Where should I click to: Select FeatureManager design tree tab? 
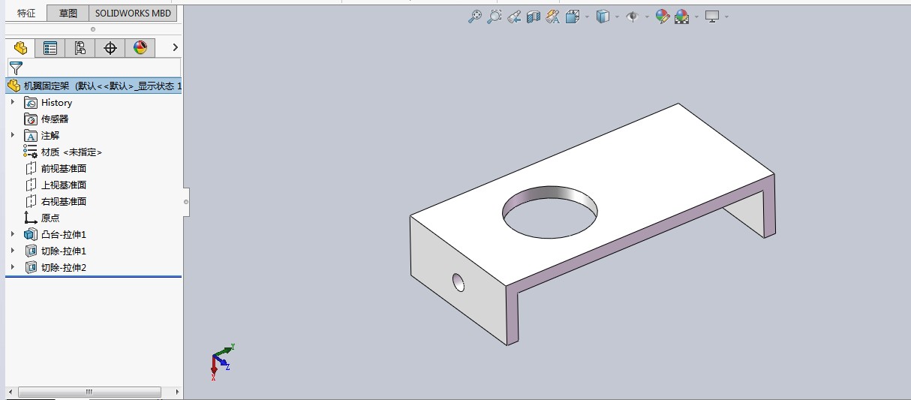tap(20, 48)
